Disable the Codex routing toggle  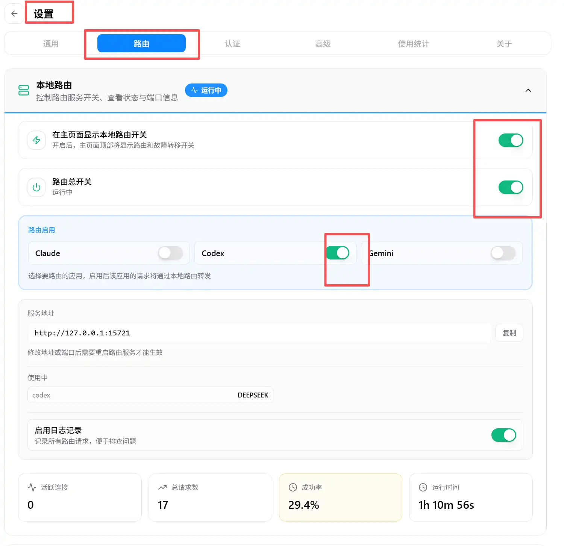(337, 253)
